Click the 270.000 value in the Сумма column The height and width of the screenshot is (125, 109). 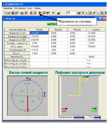pyautogui.click(x=92, y=47)
